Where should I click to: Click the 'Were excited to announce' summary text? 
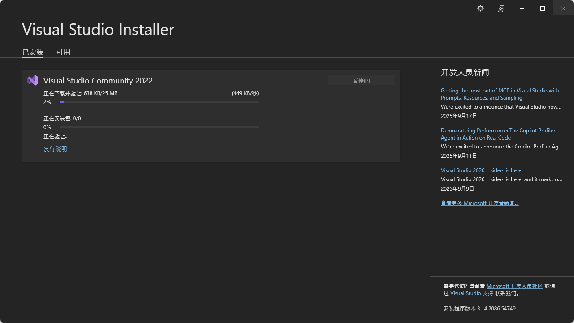(x=501, y=107)
